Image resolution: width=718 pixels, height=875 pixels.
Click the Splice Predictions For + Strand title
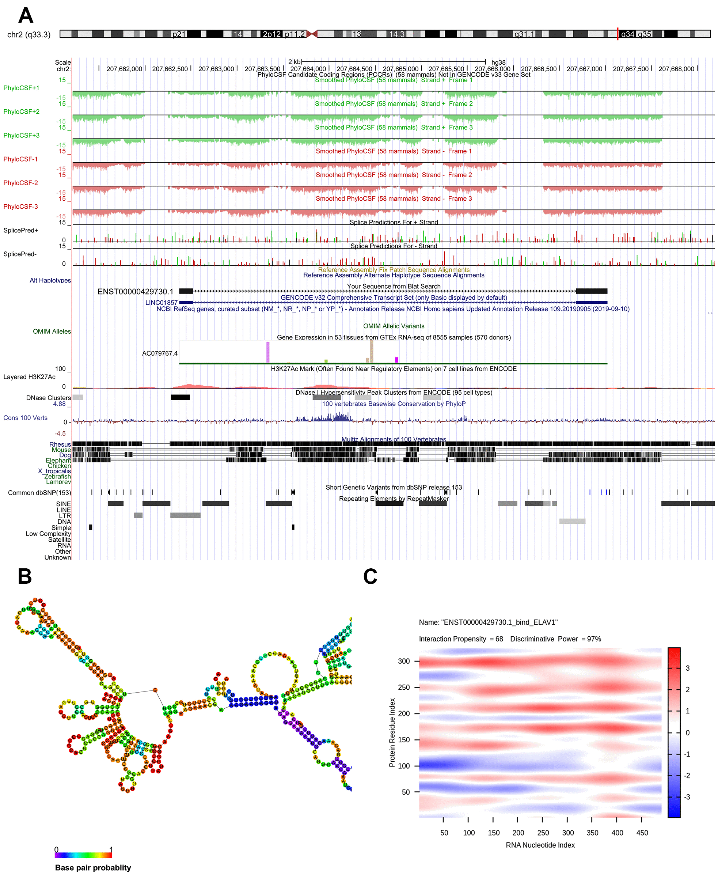pos(394,222)
